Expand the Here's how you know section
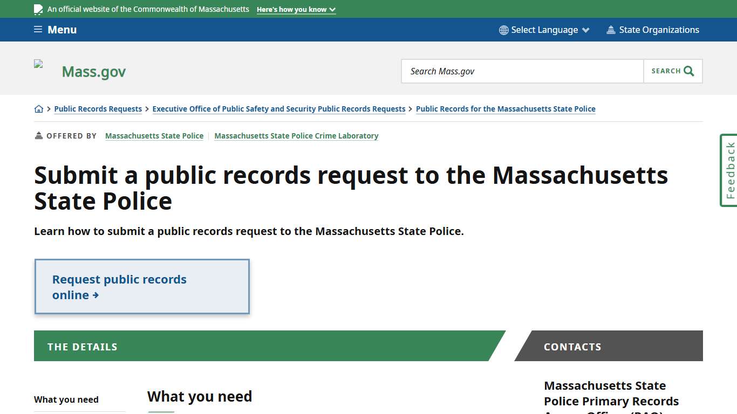The image size is (737, 414). click(296, 9)
